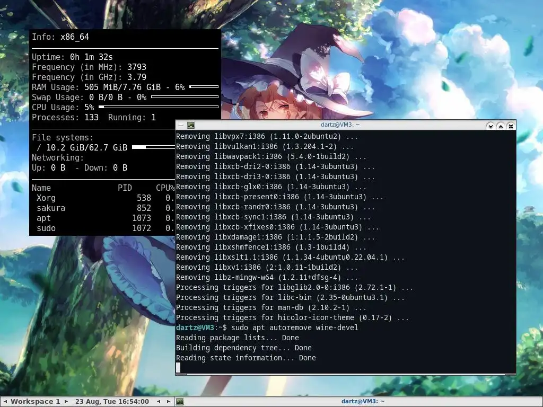The height and width of the screenshot is (407, 543).
Task: Click the Swap Usage progress bar
Action: 185,96
